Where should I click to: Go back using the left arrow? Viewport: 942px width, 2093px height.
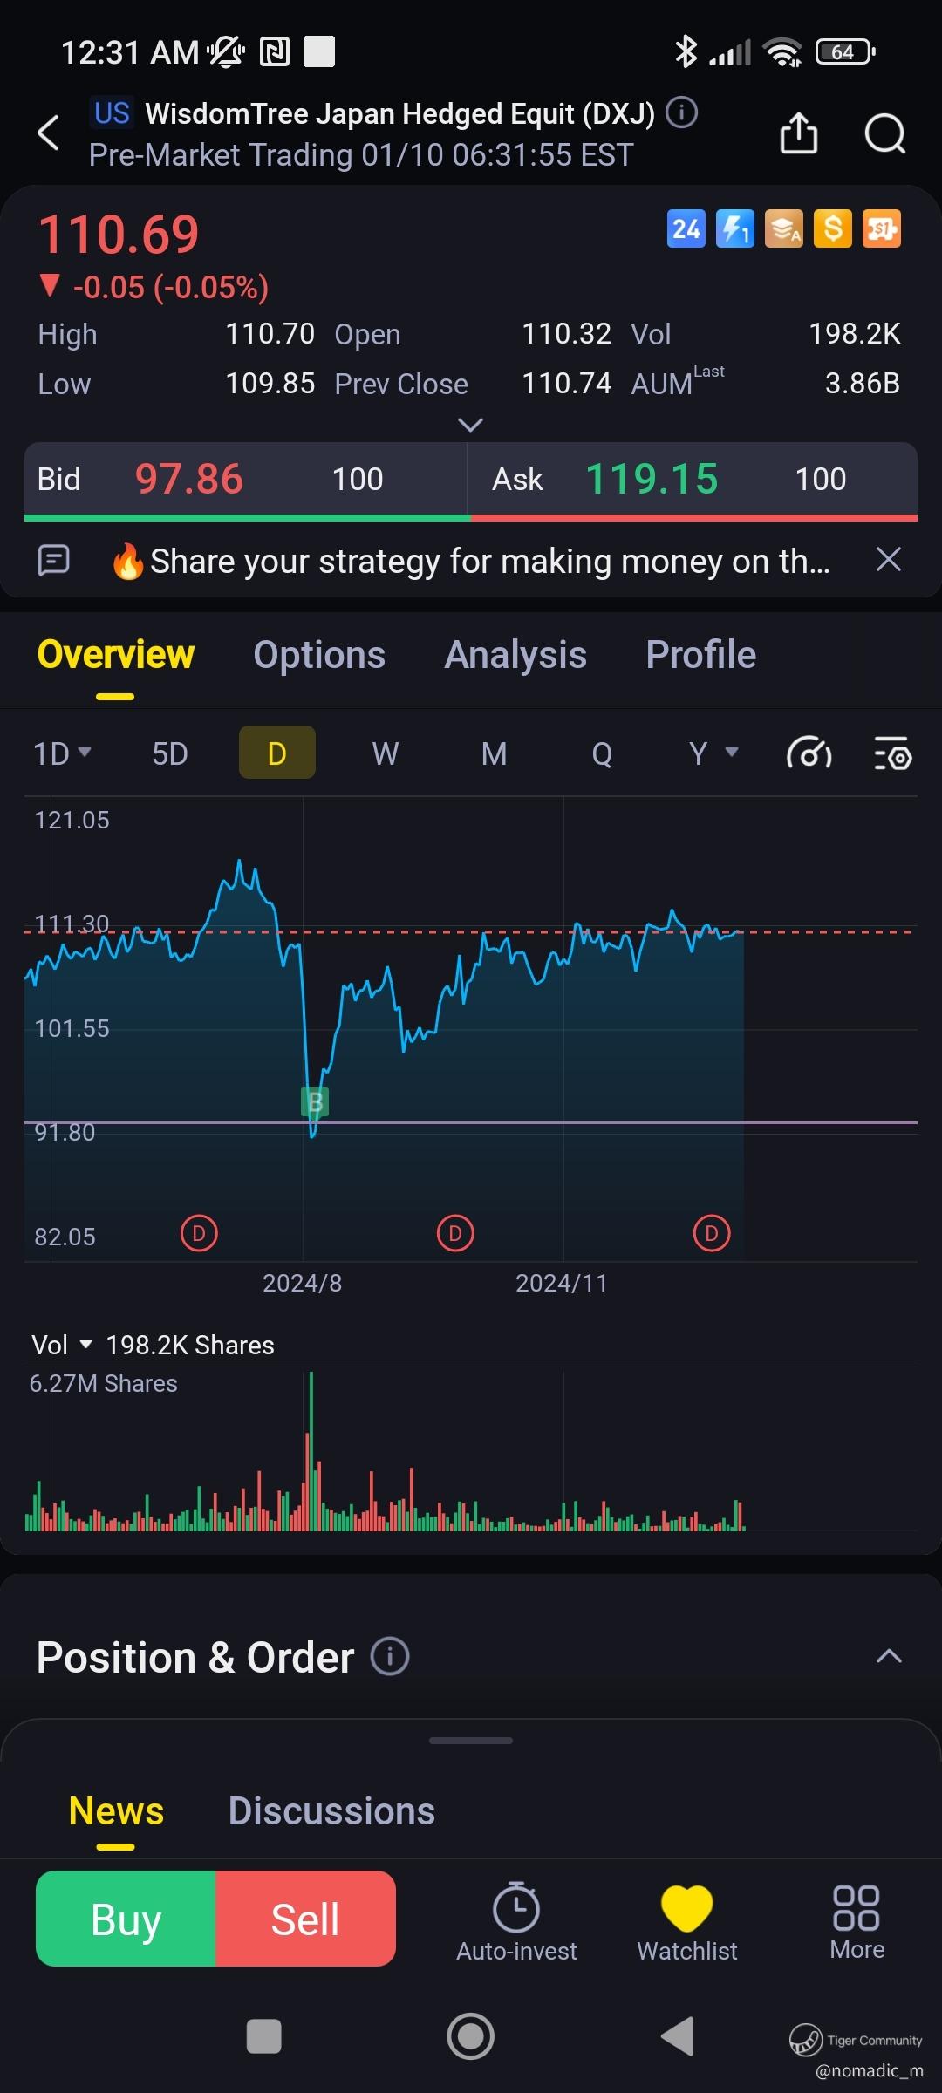49,133
